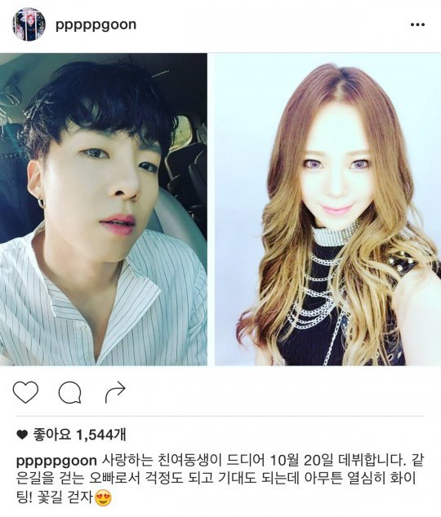Click the white divider between the photos

coord(211,209)
